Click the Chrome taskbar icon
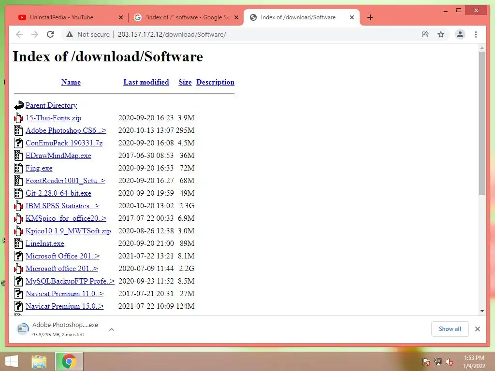 point(69,361)
